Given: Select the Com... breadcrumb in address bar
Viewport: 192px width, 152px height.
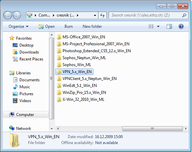Looking at the screenshot, I should pos(44,15).
